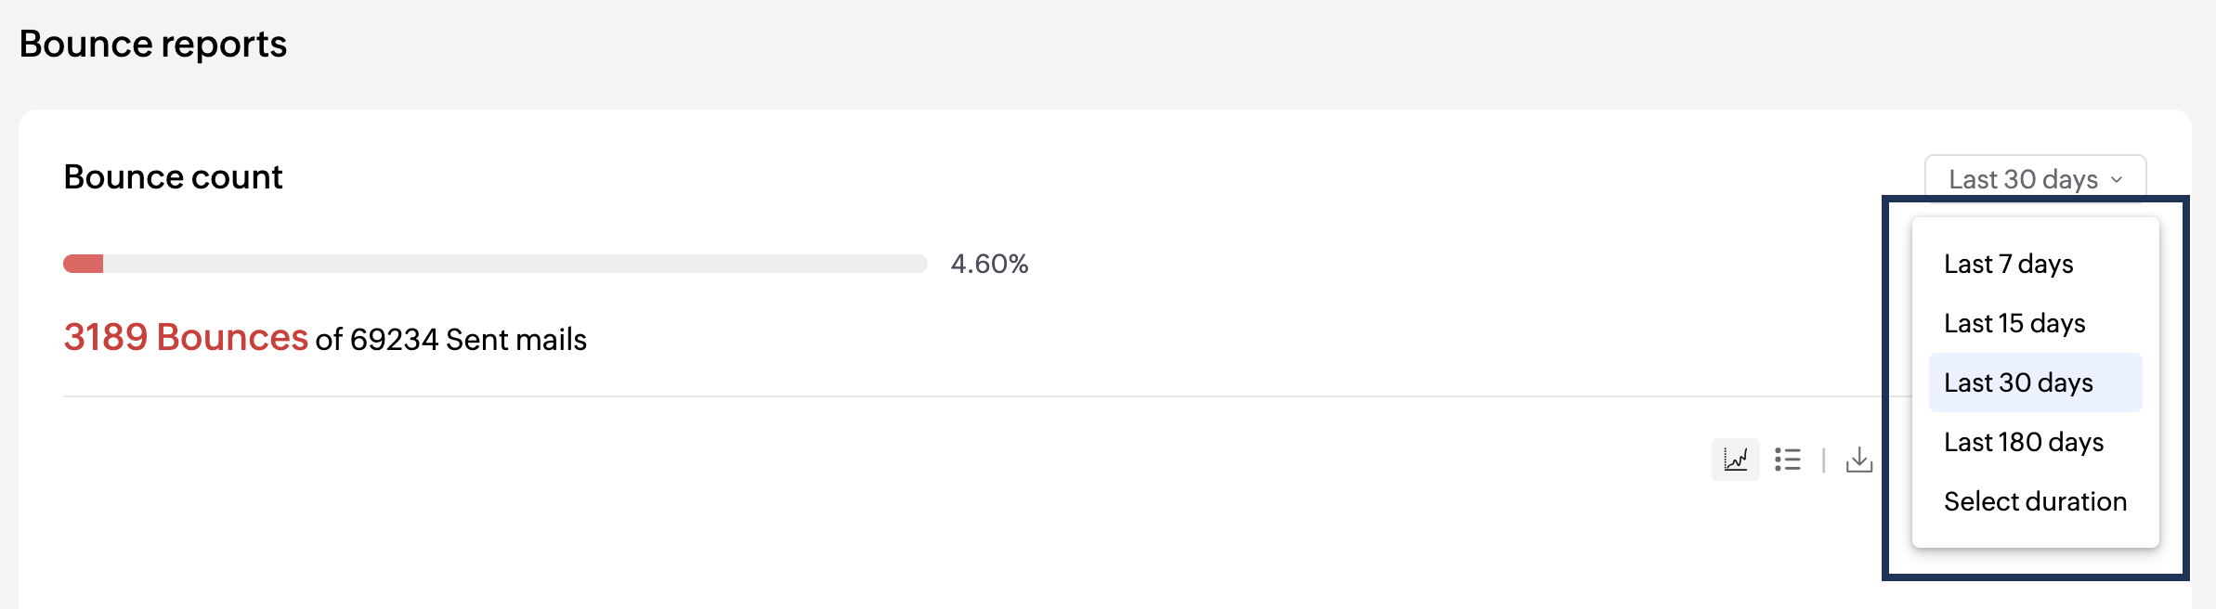The height and width of the screenshot is (609, 2216).
Task: Choose the Select duration custom option
Action: click(2035, 501)
